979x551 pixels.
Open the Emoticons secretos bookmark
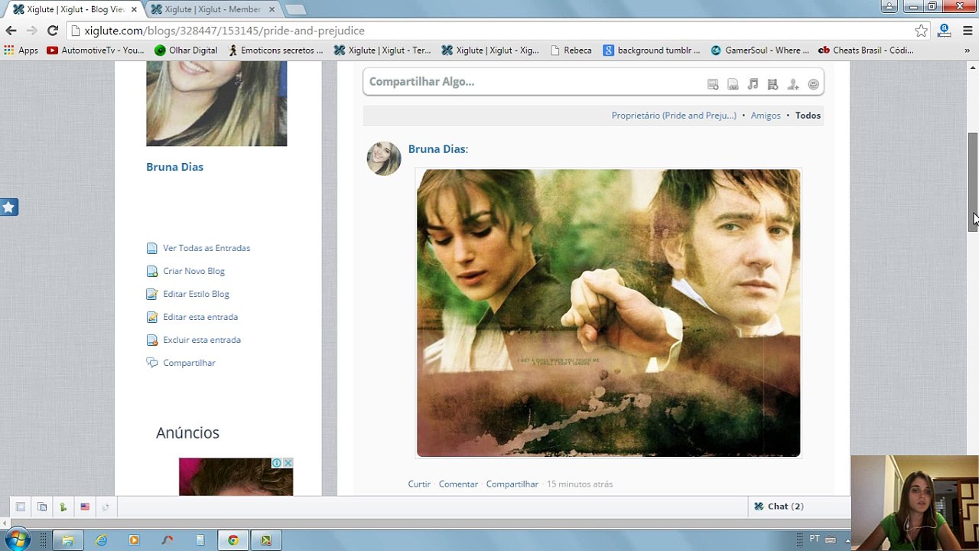275,50
